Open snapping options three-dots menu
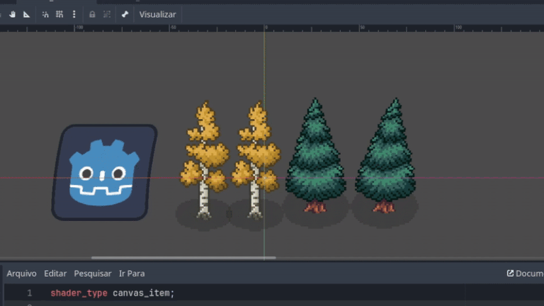 click(74, 14)
